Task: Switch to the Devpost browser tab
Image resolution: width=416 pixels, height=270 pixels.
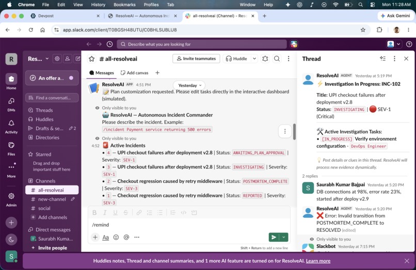Action: tap(66, 16)
